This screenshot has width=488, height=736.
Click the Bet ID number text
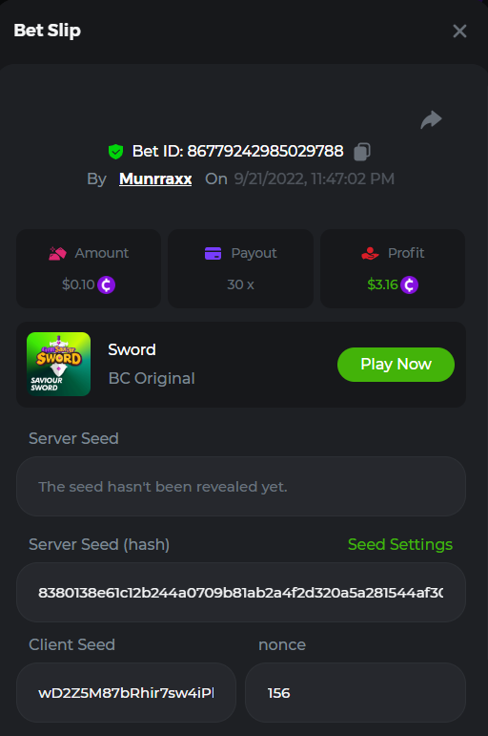click(x=265, y=151)
